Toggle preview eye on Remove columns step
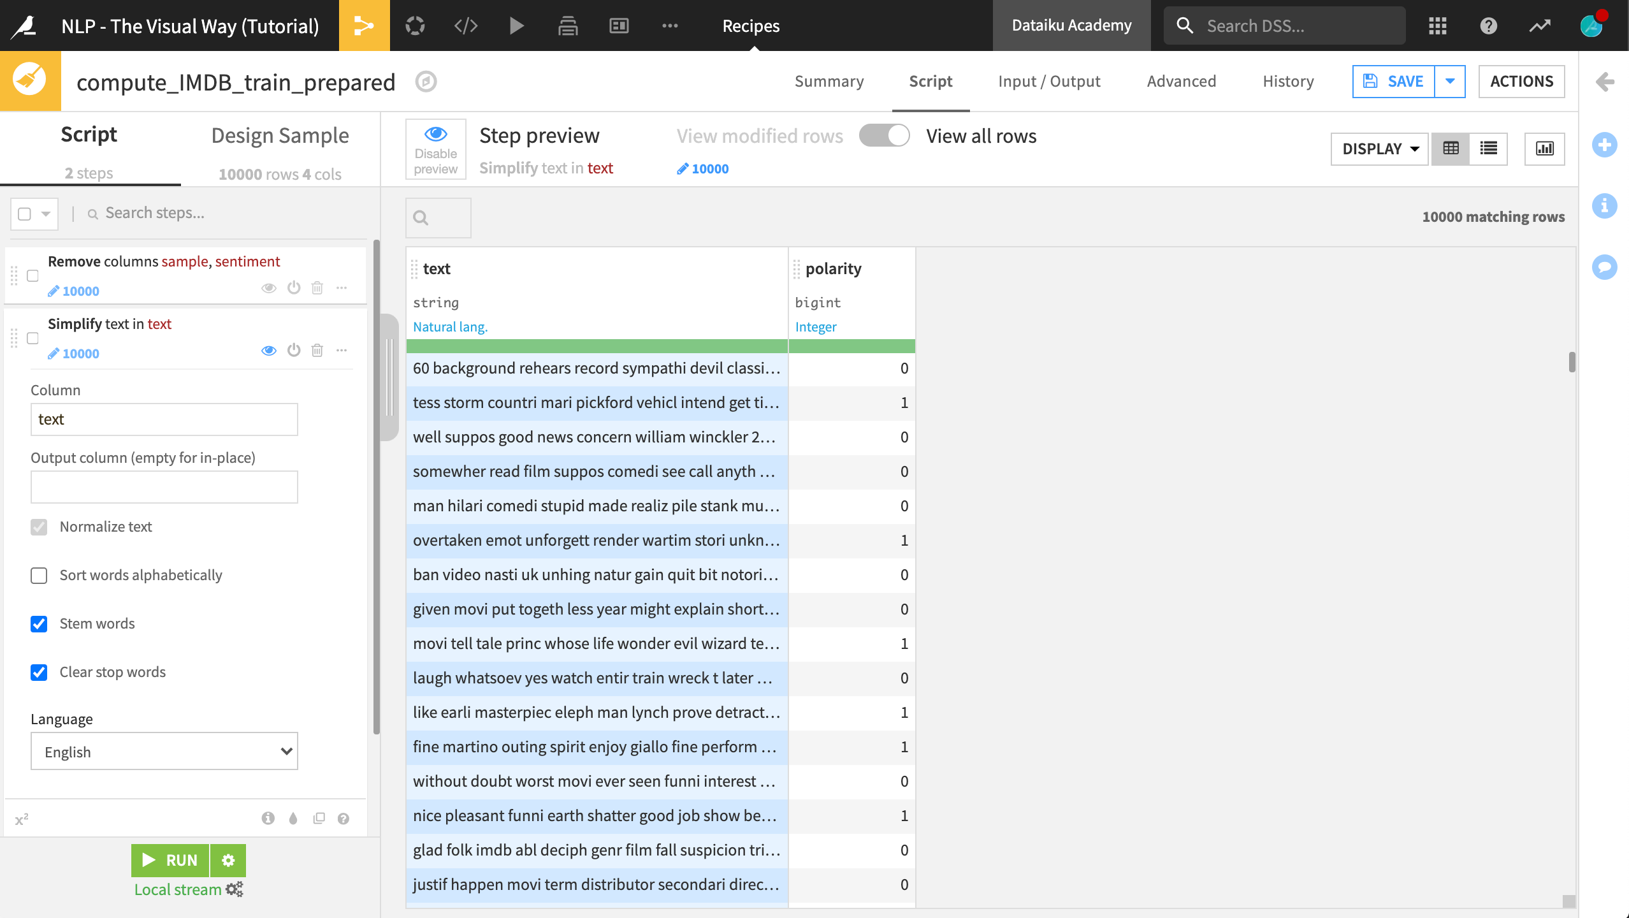 point(268,288)
